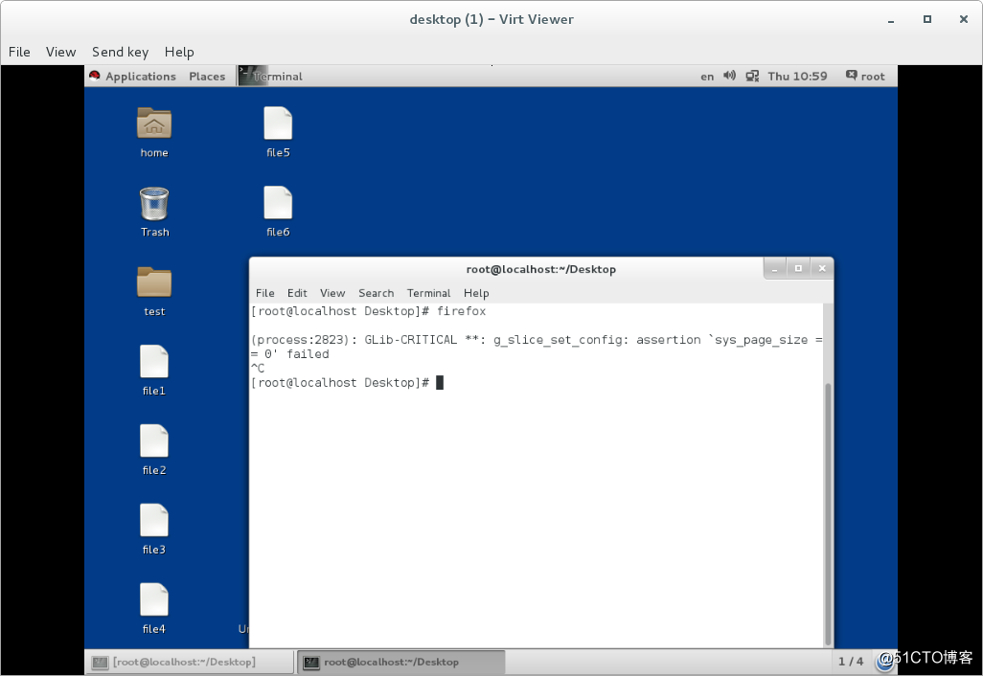This screenshot has height=676, width=983.
Task: Open the terminal window File menu
Action: click(x=265, y=293)
